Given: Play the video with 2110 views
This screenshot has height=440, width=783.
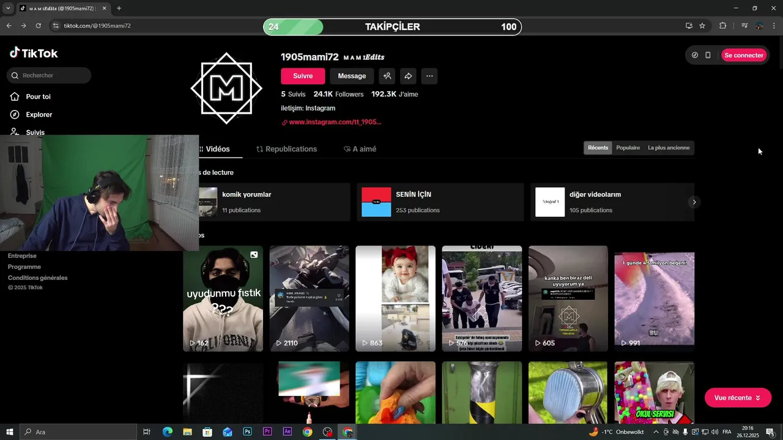Looking at the screenshot, I should (x=310, y=298).
